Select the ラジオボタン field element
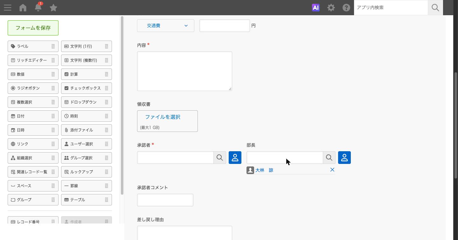Viewport: 458px width, 240px height. pyautogui.click(x=33, y=88)
